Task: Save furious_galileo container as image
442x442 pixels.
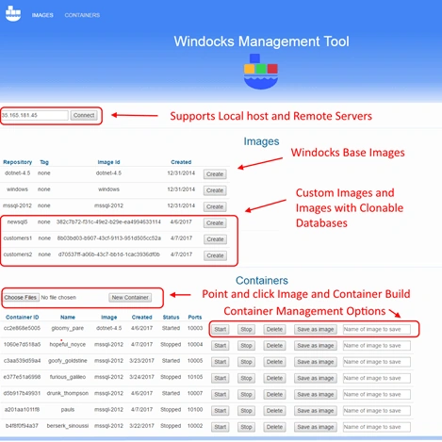Action: 316,378
